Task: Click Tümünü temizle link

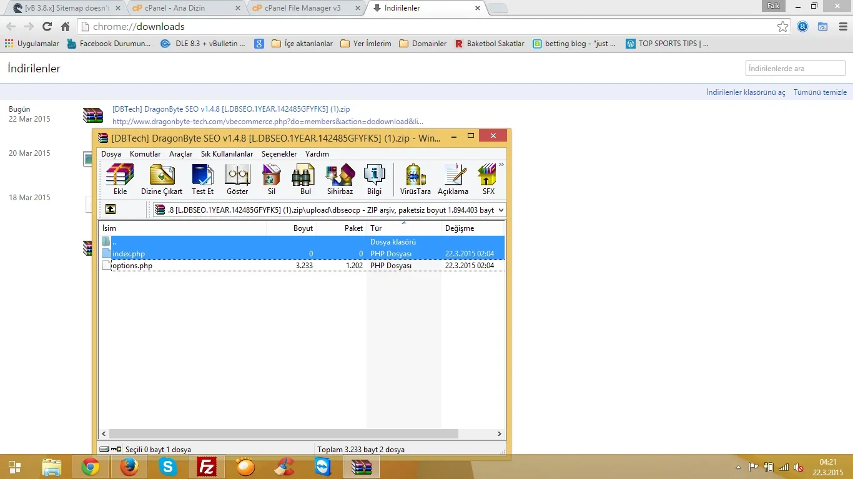Action: coord(820,92)
